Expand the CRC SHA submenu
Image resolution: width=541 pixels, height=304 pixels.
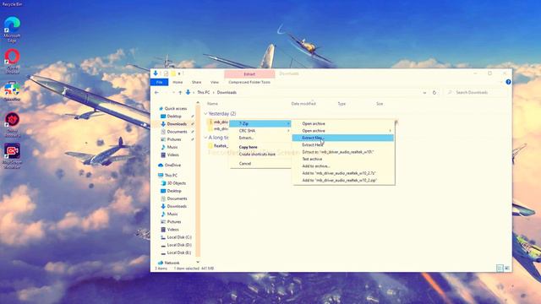pos(260,131)
